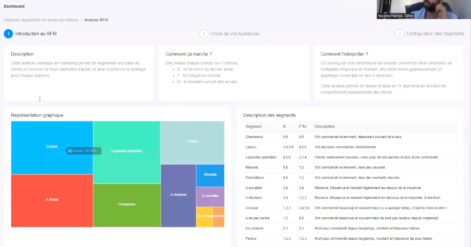Click 'R : la Récence du dernier achat' bullet
Screen dimensions: 471x247
point(205,69)
